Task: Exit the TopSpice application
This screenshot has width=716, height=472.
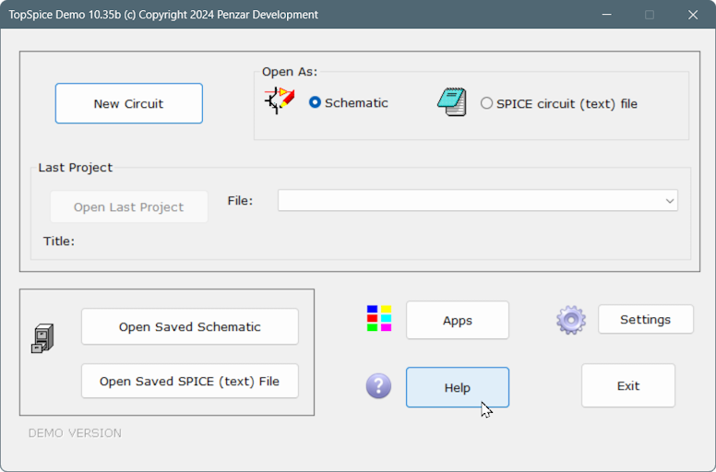Action: coord(628,386)
